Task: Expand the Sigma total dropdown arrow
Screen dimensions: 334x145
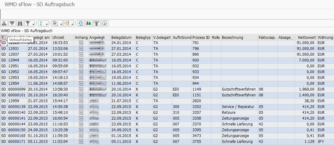Action: pos(46,24)
